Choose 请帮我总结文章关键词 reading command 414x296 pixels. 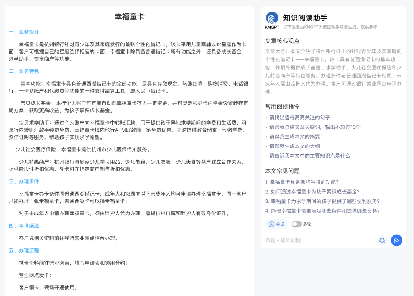click(x=315, y=127)
